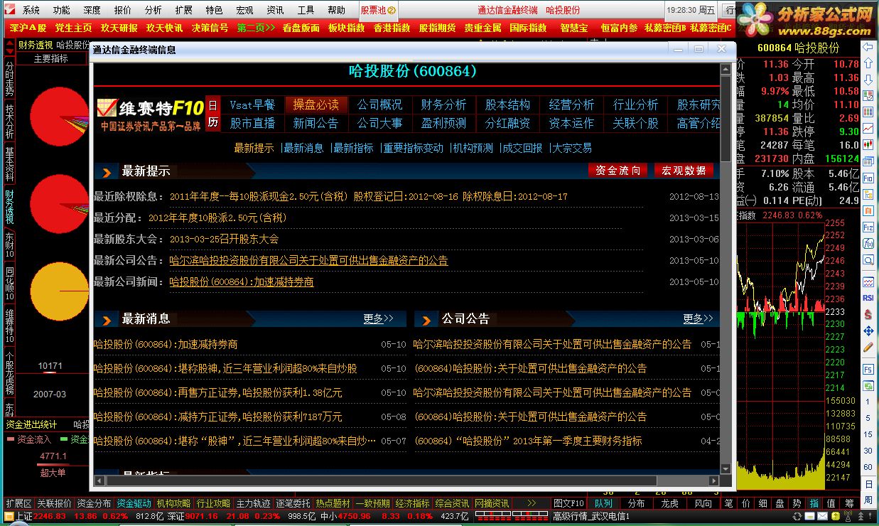This screenshot has width=879, height=526.
Task: Select the 基本资料 tab in the left sidebar
Action: pyautogui.click(x=9, y=163)
